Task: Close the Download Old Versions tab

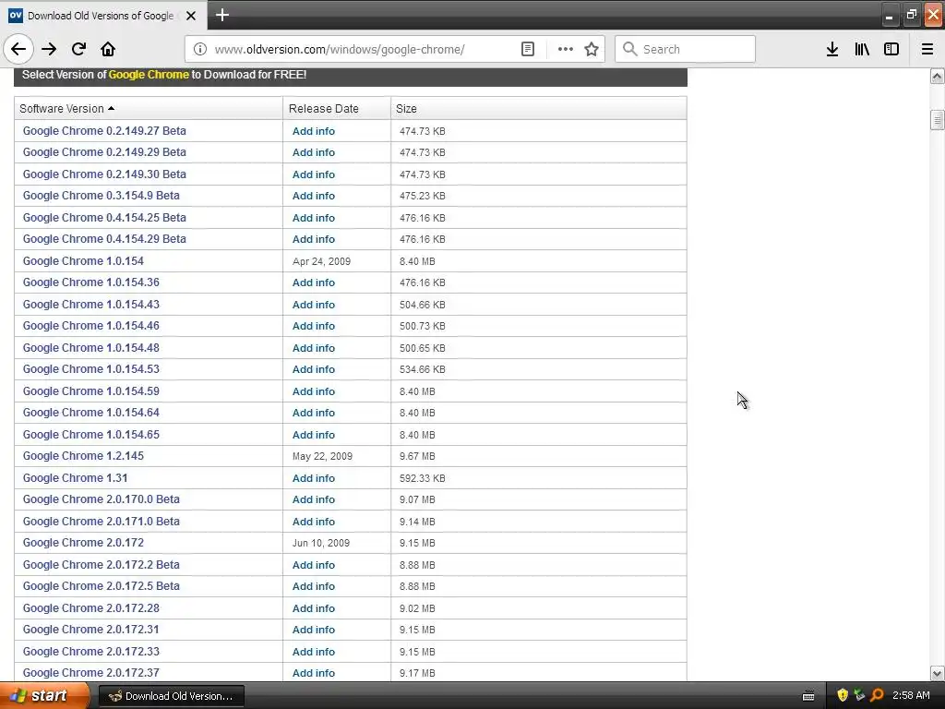Action: tap(191, 16)
